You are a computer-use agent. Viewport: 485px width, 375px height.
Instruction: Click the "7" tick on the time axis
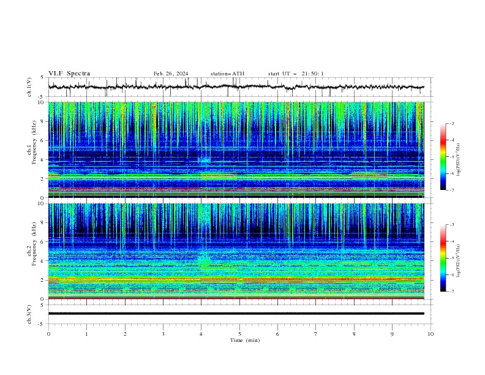coord(316,334)
